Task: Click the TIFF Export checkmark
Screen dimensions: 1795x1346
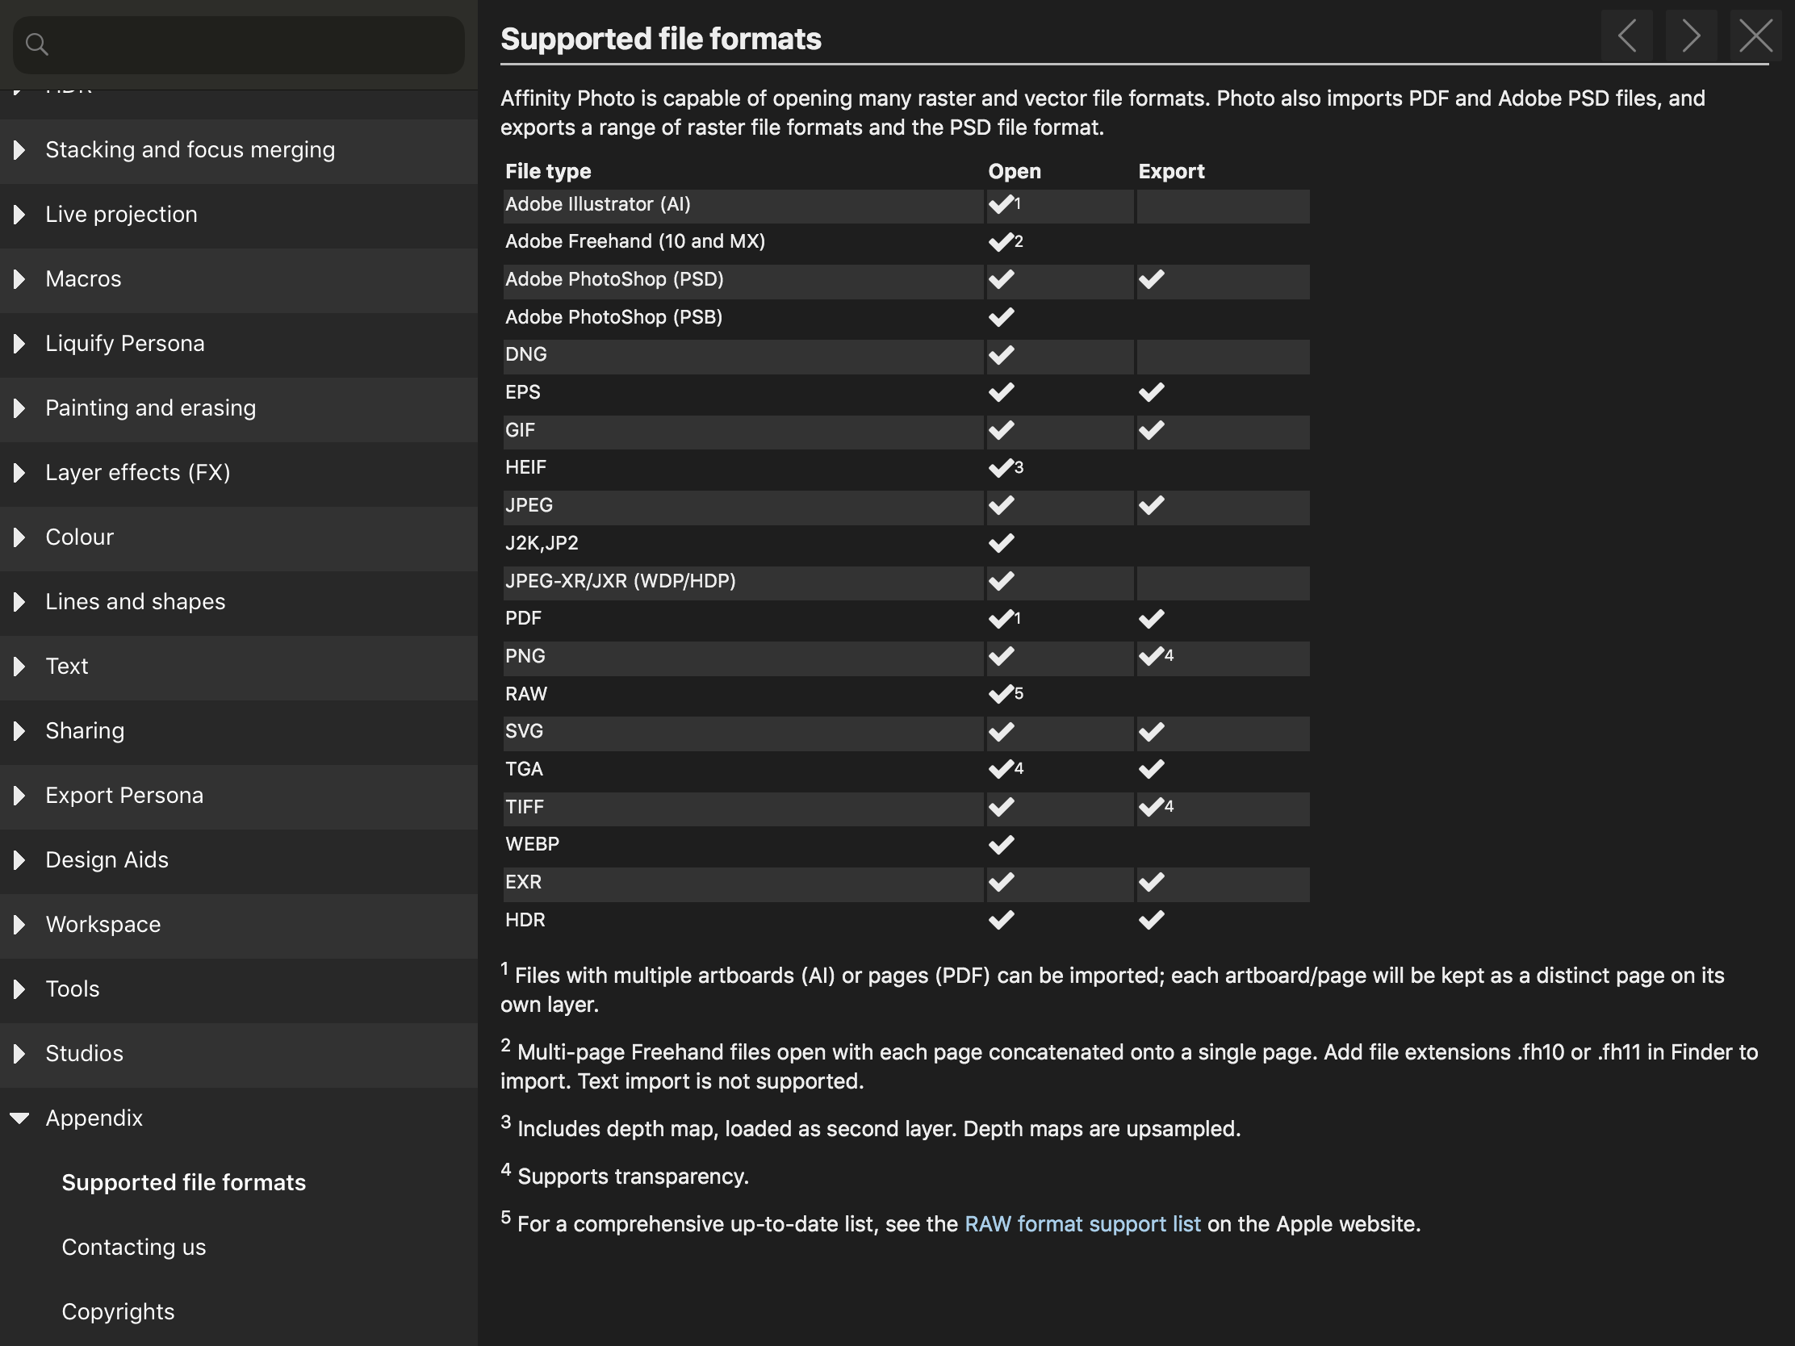Action: click(1151, 806)
